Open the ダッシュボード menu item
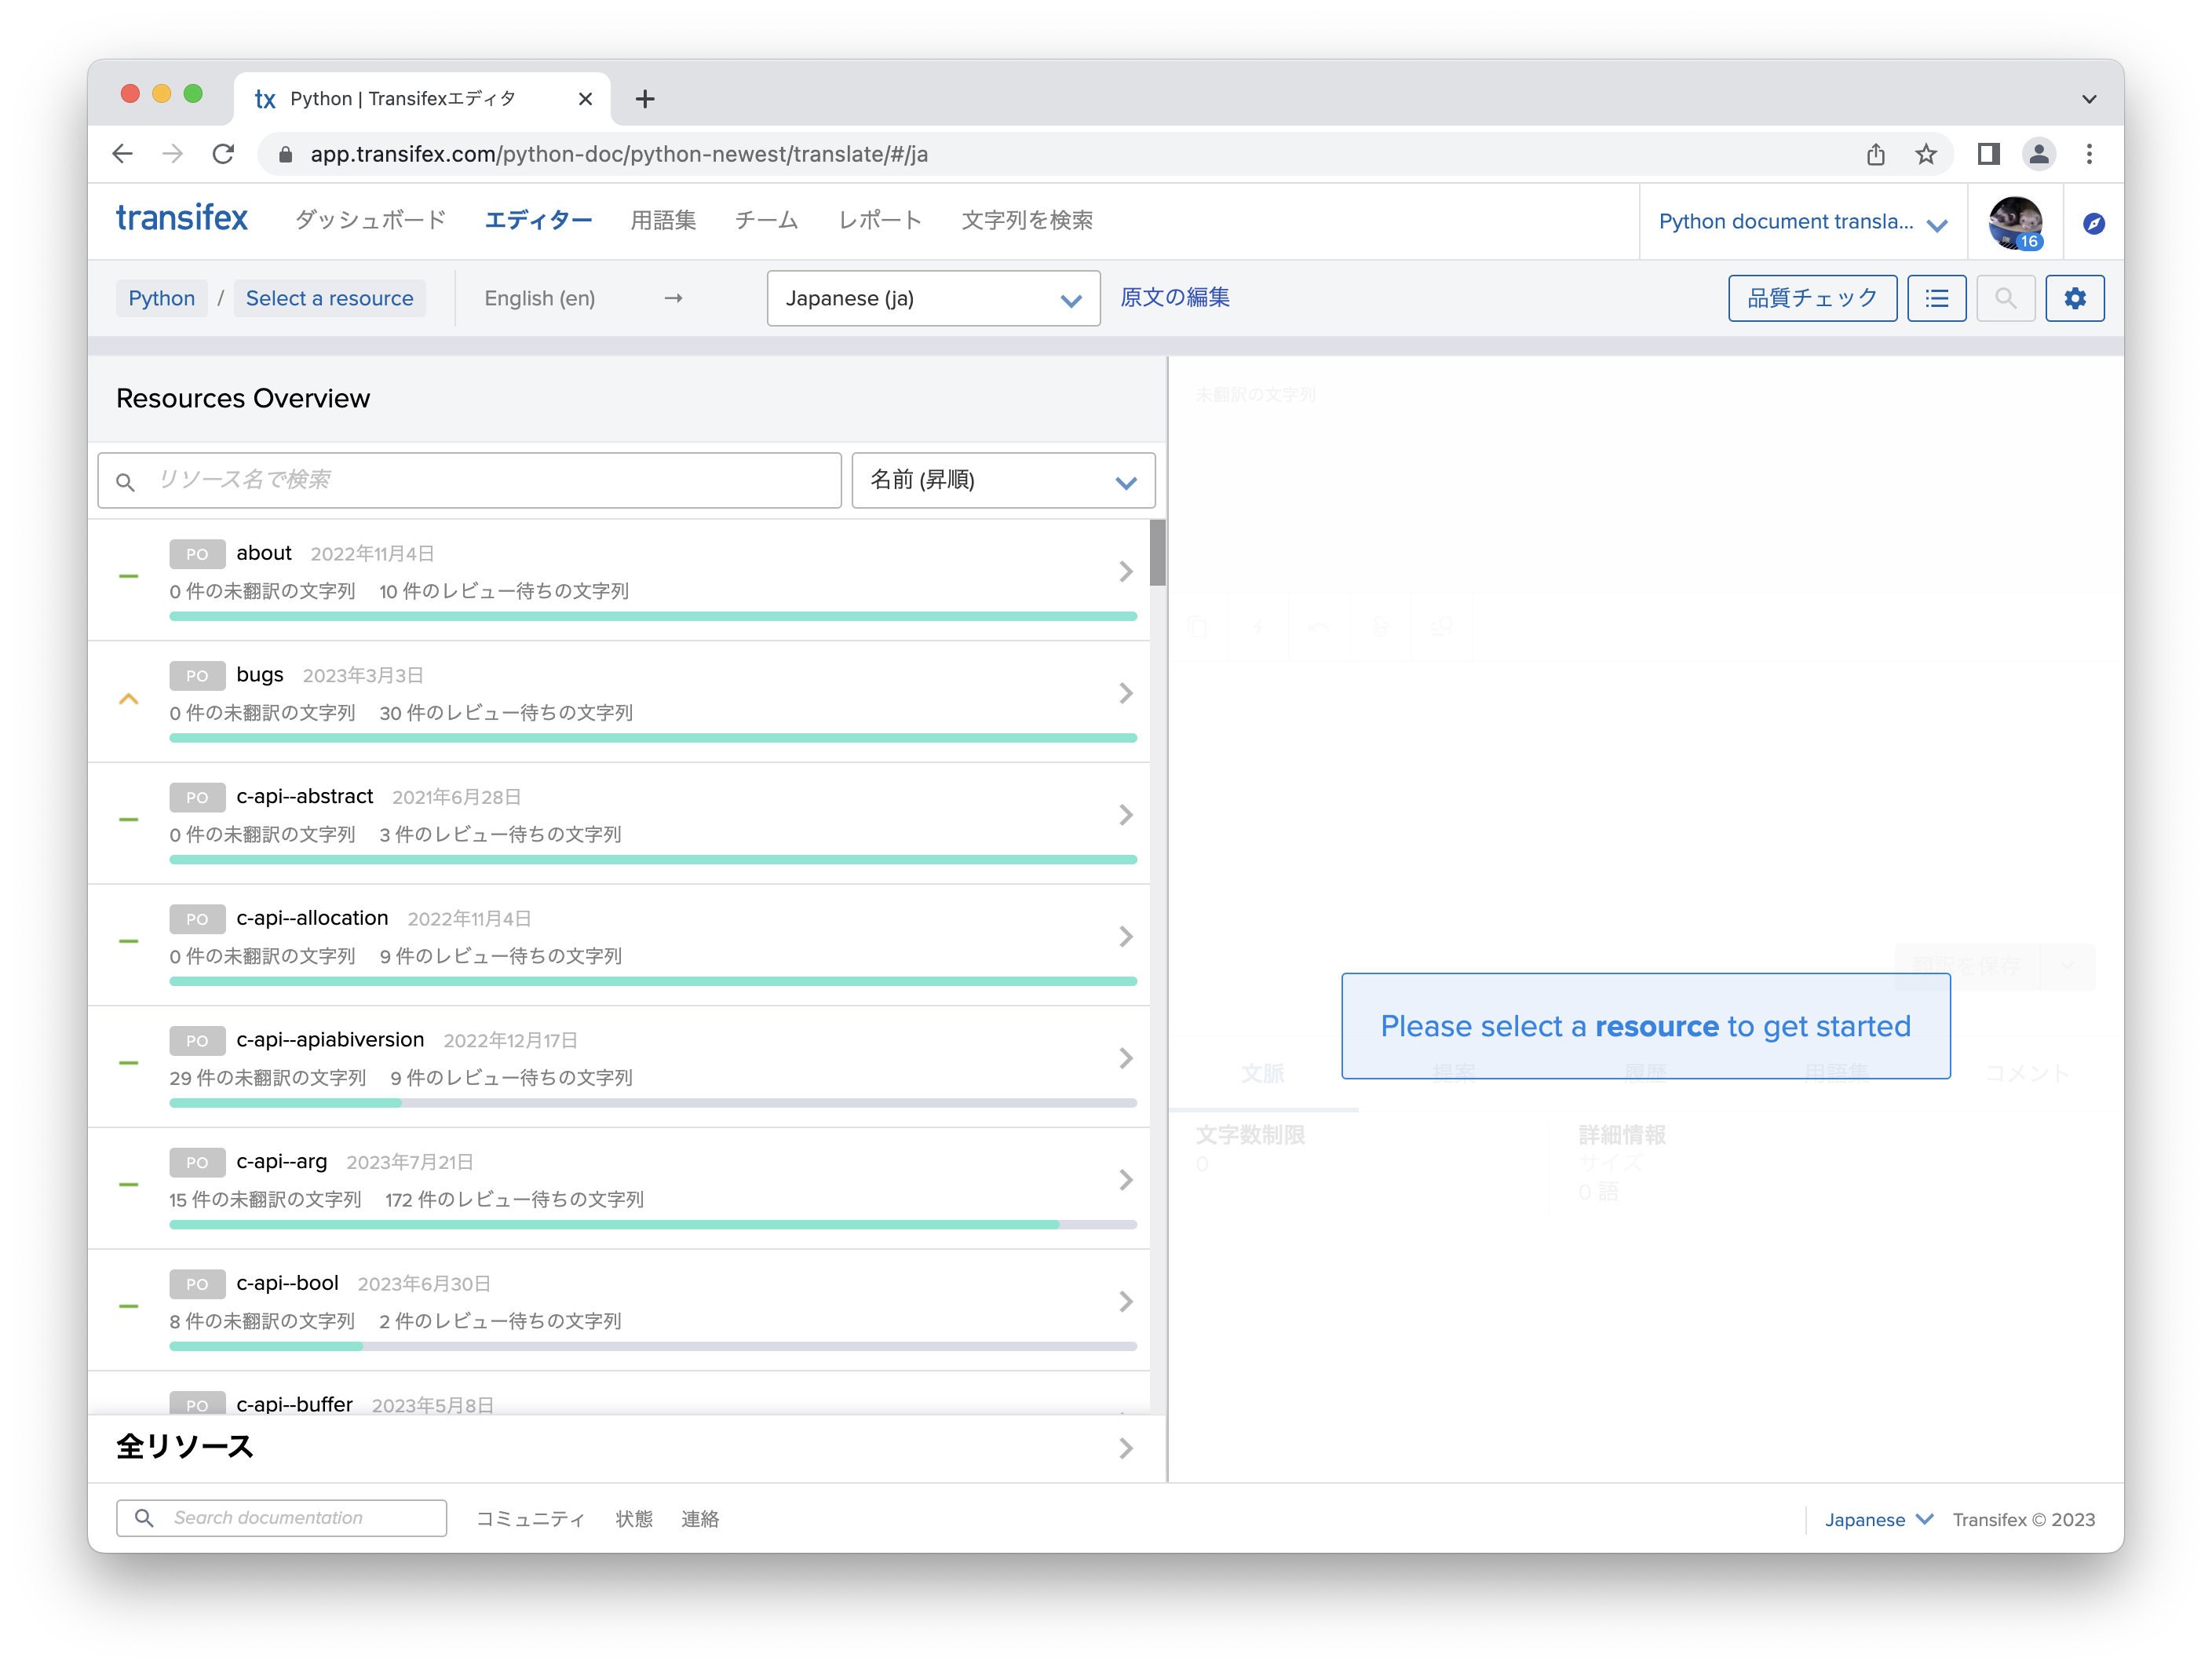This screenshot has height=1669, width=2212. pos(370,220)
